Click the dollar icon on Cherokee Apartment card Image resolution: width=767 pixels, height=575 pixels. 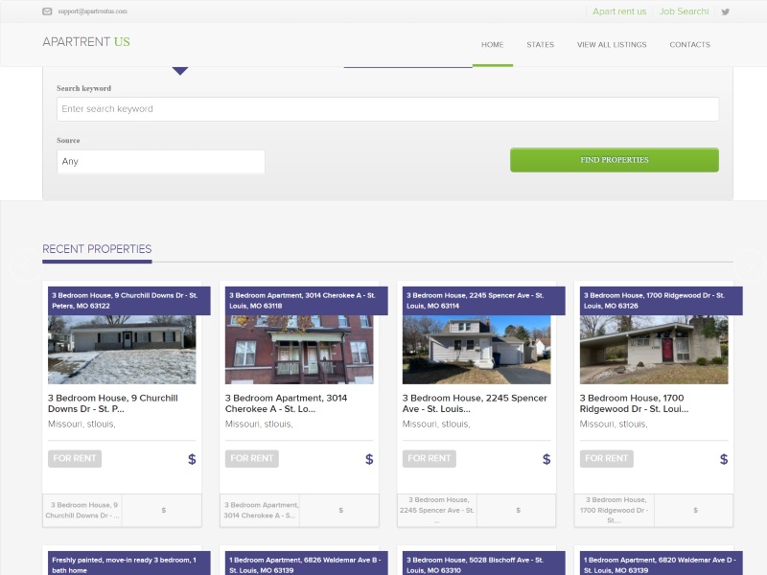[368, 458]
